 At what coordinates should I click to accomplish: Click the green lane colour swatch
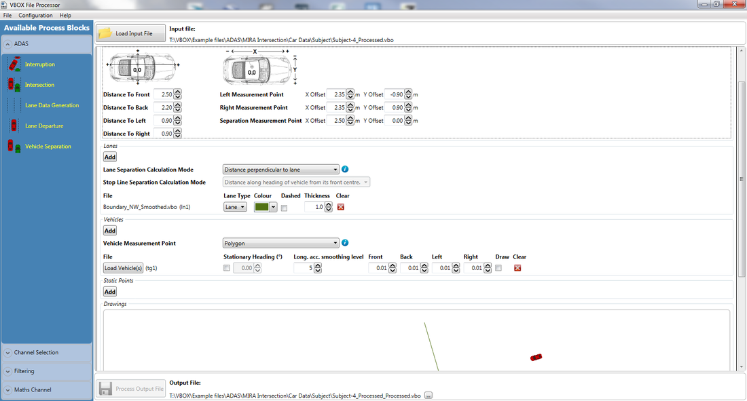[262, 207]
